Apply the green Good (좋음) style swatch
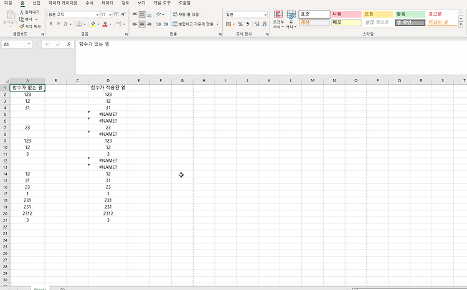The width and height of the screenshot is (467, 290). (x=410, y=14)
